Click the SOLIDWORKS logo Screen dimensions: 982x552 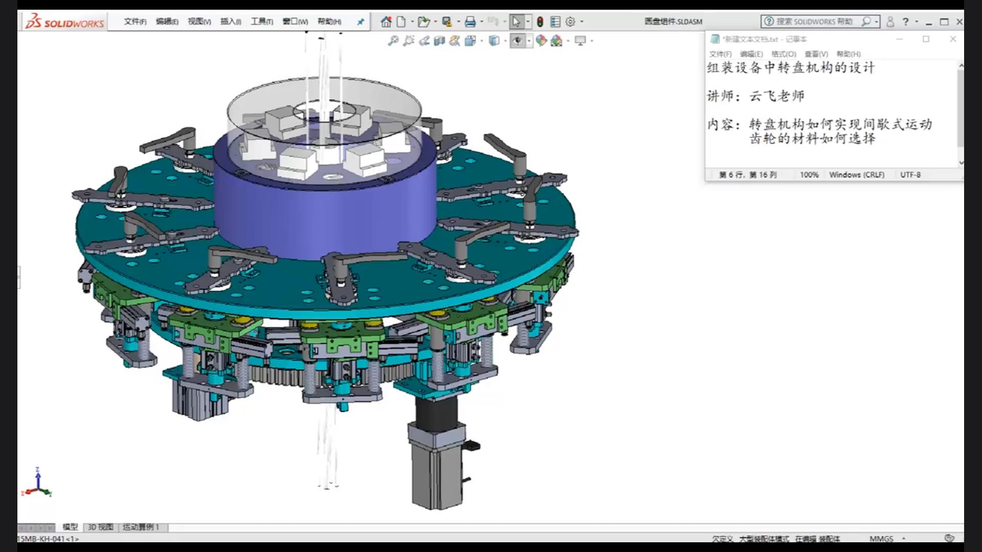coord(65,22)
